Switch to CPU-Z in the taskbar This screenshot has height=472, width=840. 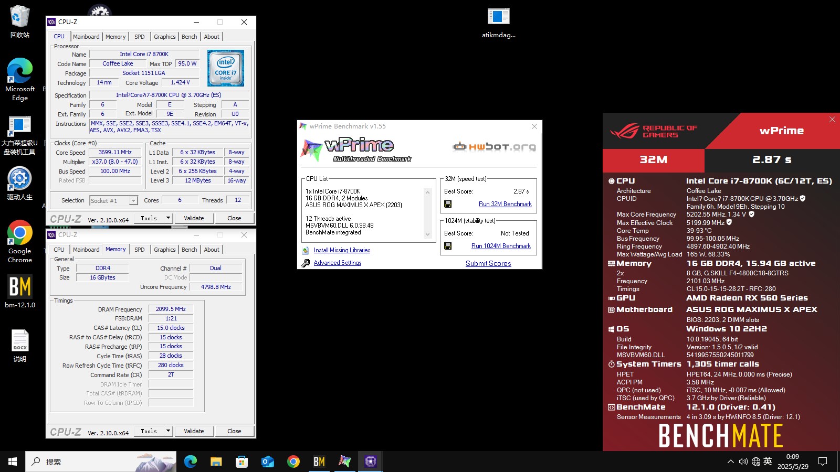point(370,462)
